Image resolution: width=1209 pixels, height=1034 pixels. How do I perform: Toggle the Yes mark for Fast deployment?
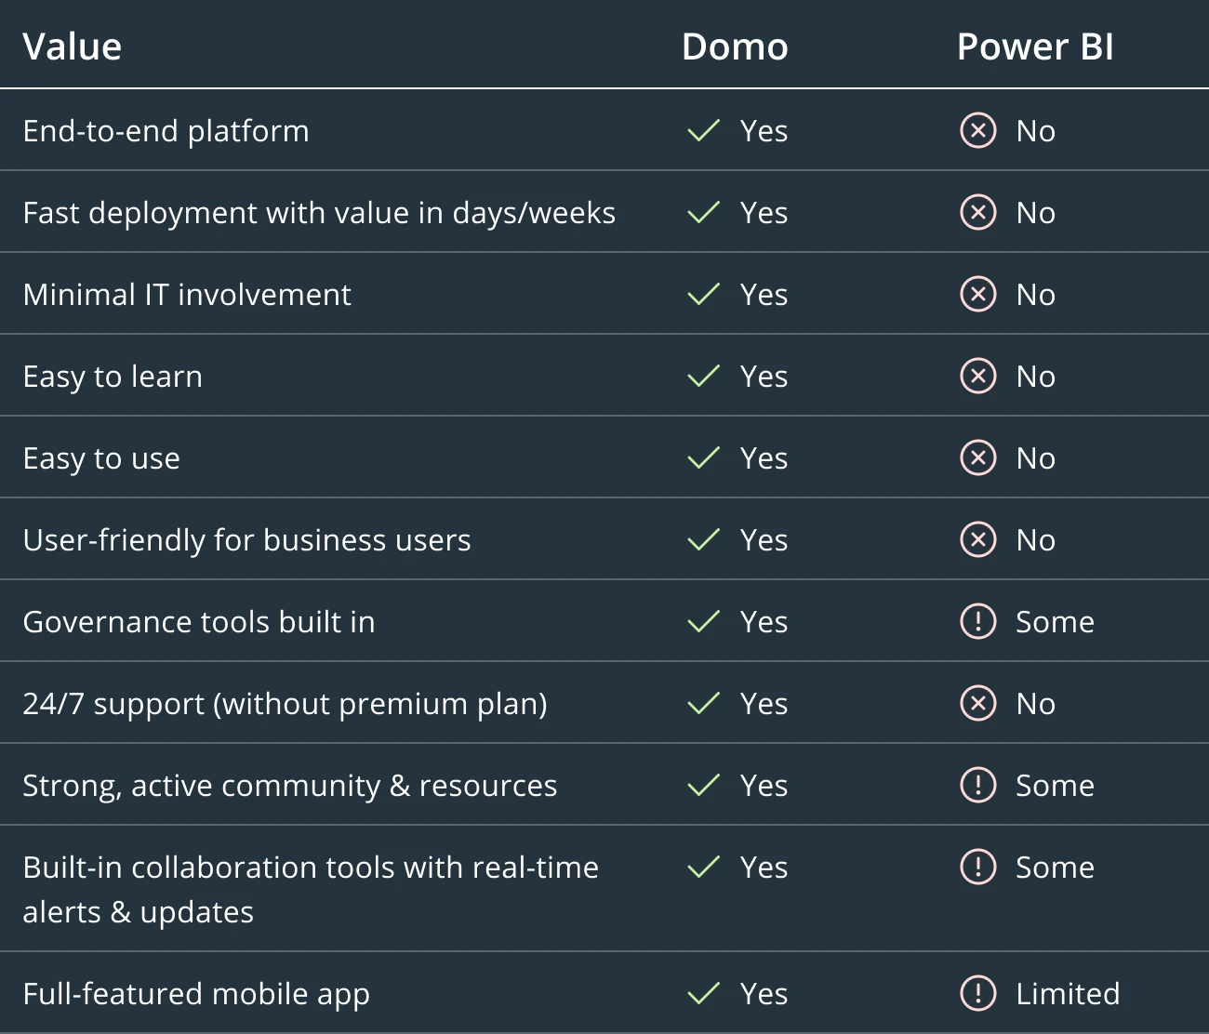pos(704,212)
